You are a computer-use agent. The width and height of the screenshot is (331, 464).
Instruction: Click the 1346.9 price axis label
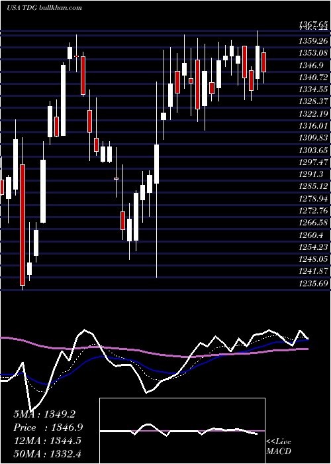coord(312,65)
